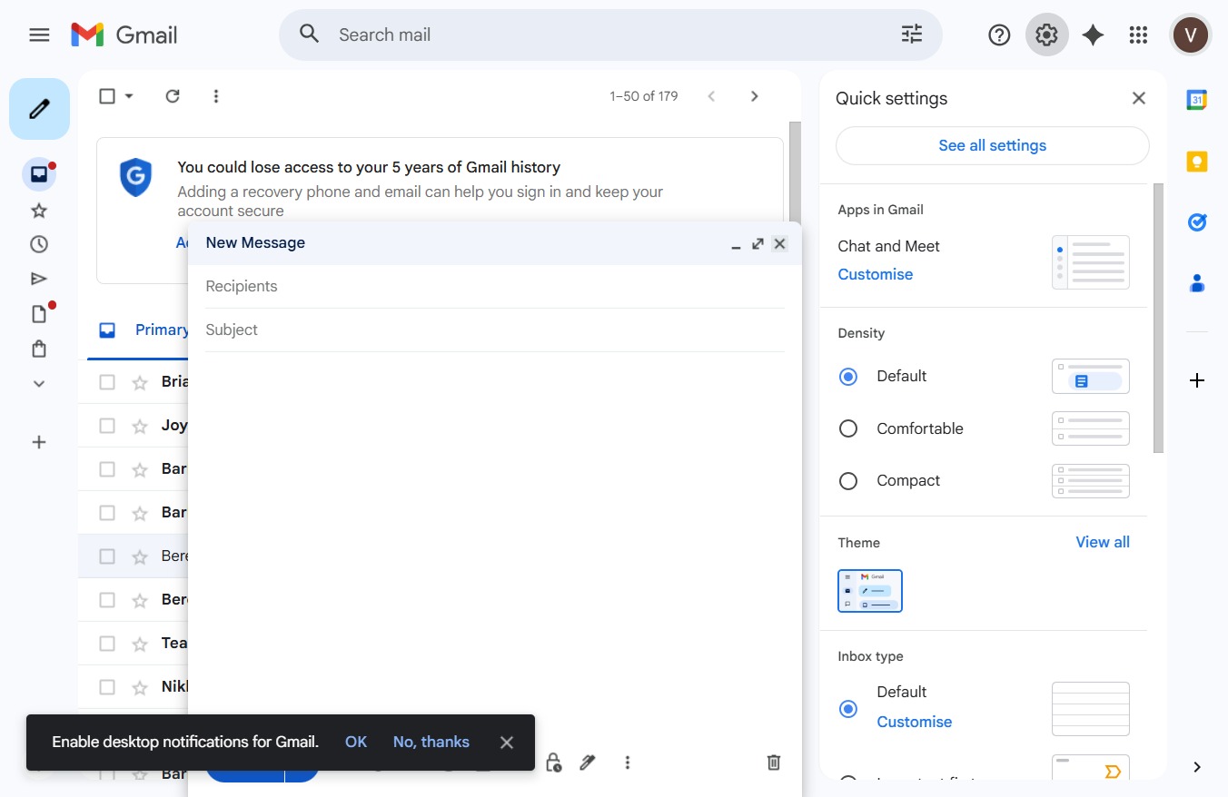
Task: Click the Quick settings panel scrollbar
Action: (1158, 318)
